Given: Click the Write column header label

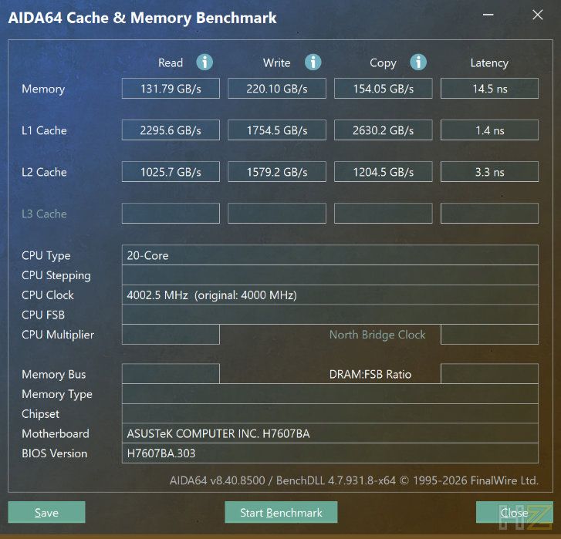Looking at the screenshot, I should (276, 63).
